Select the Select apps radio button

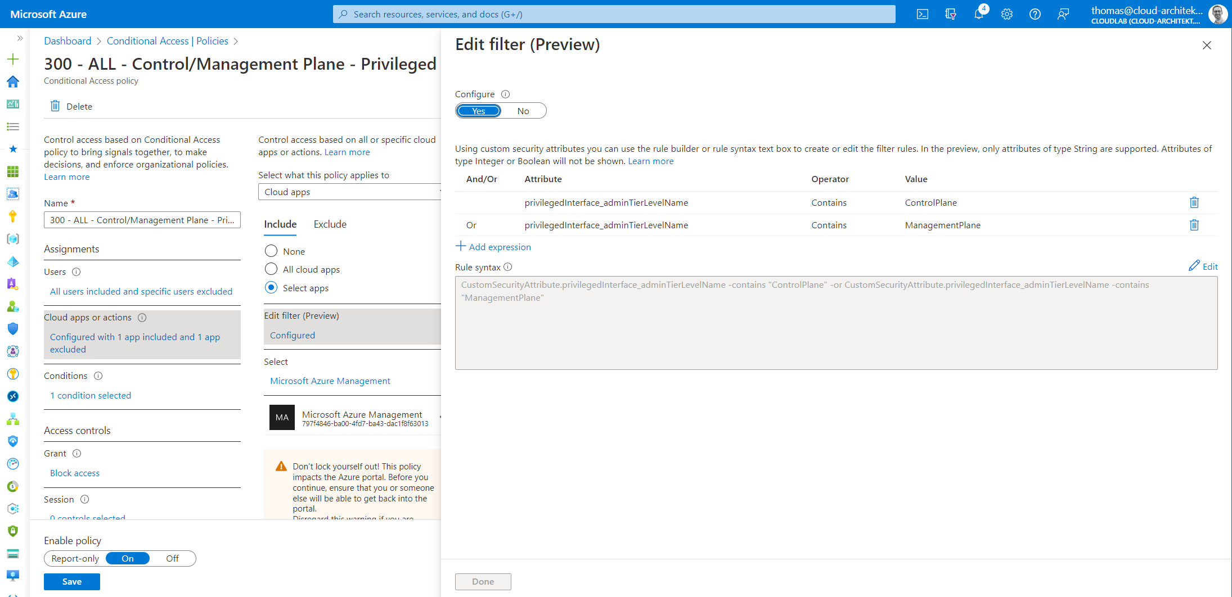coord(271,287)
